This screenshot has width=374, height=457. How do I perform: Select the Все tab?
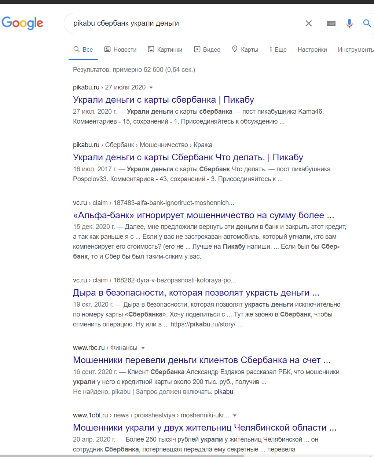(x=83, y=50)
